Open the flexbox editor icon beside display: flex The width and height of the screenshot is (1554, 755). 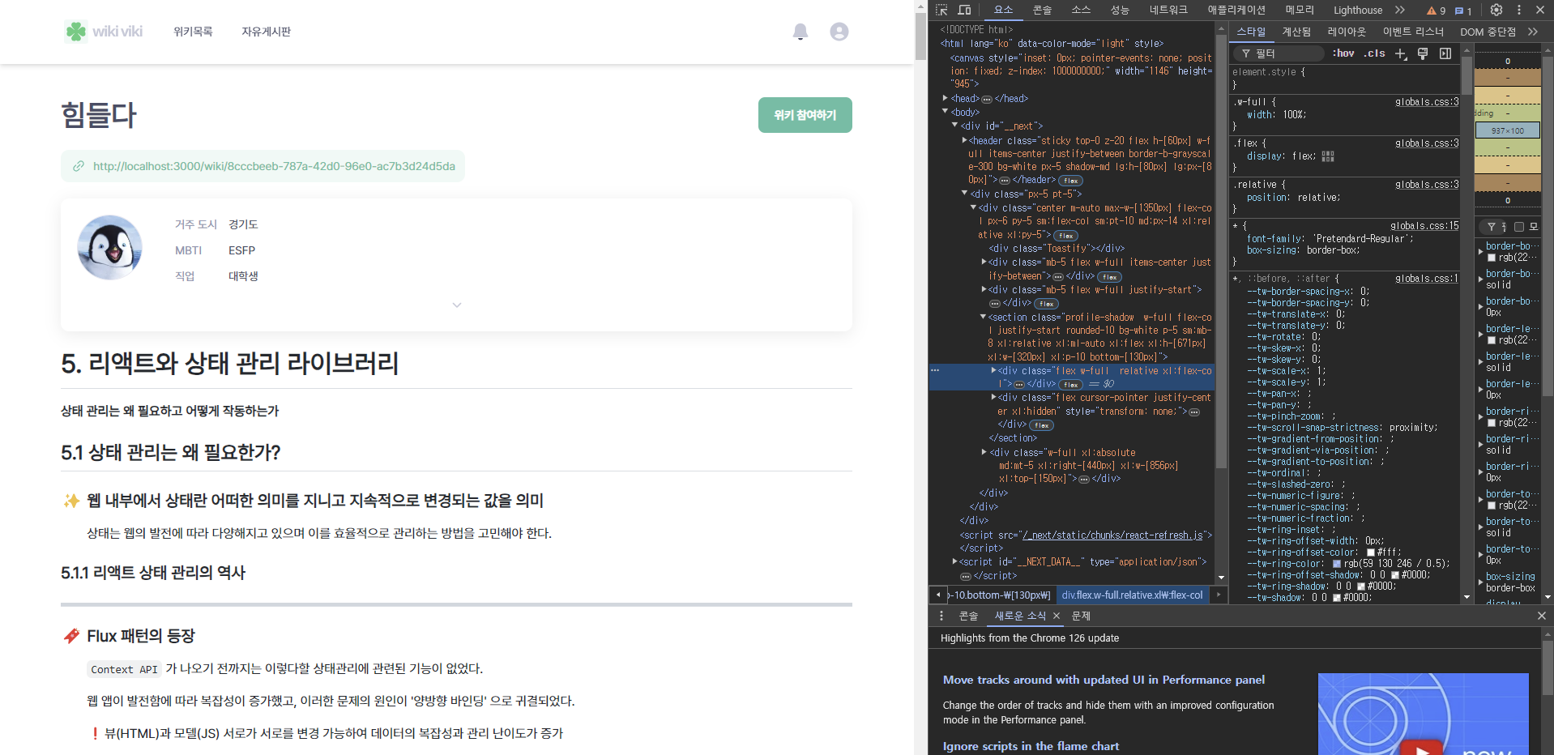1328,156
